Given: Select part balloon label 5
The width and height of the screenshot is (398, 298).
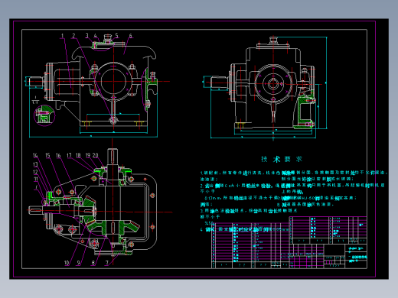Looking at the screenshot, I should pyautogui.click(x=116, y=35).
